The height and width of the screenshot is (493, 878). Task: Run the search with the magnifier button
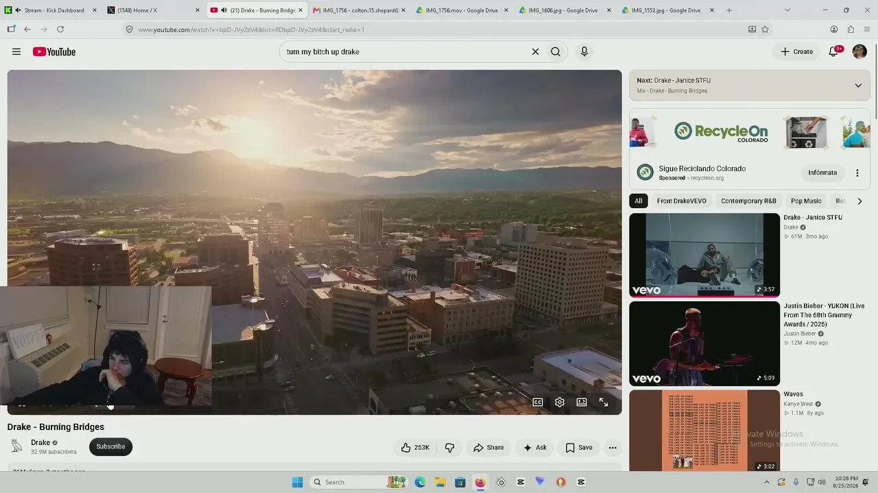556,52
